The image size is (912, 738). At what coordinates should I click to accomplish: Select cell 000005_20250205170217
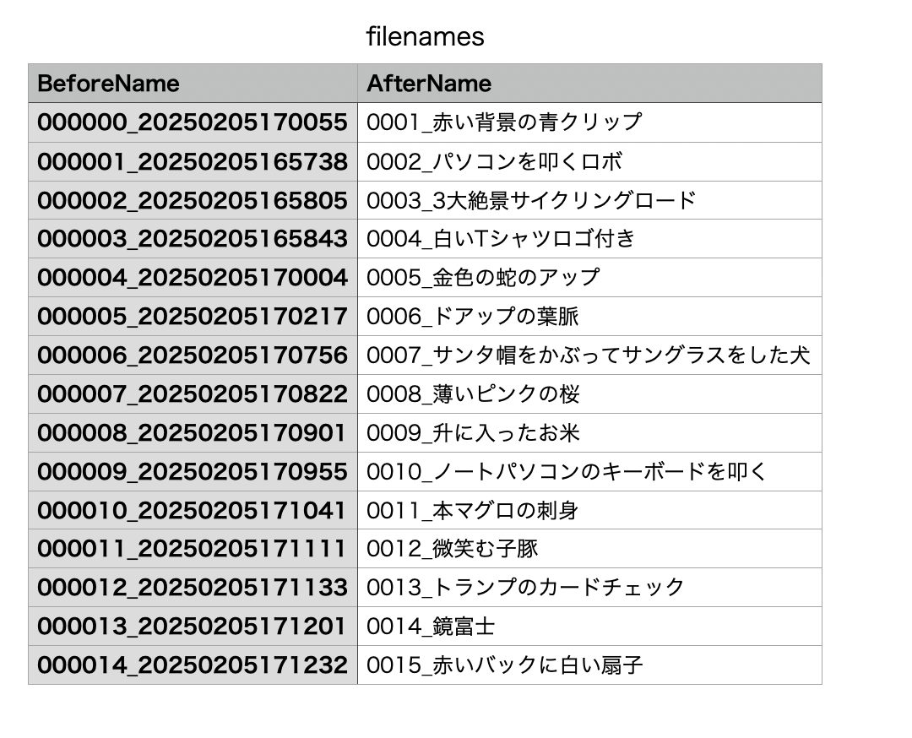[x=193, y=317]
